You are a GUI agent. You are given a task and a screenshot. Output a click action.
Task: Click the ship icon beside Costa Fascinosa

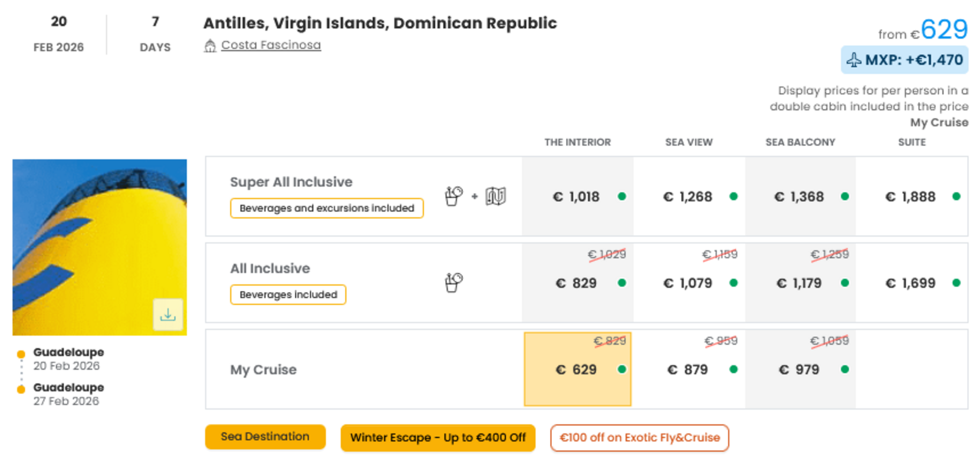click(210, 45)
